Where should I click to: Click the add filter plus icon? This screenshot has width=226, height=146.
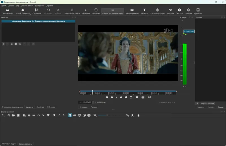tap(3, 44)
